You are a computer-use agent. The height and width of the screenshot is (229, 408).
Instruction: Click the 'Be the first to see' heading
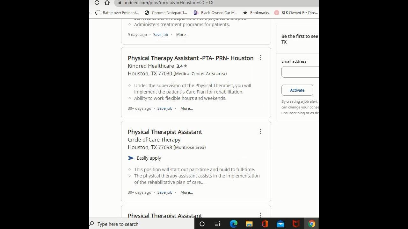[x=300, y=39]
